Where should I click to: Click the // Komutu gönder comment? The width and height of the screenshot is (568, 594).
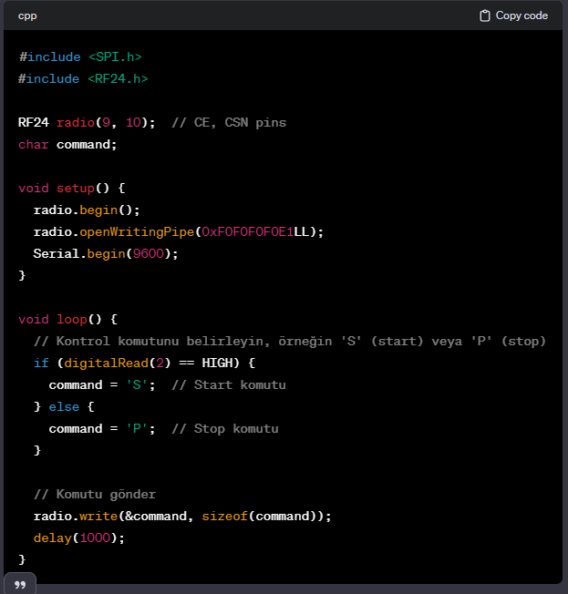pyautogui.click(x=95, y=494)
